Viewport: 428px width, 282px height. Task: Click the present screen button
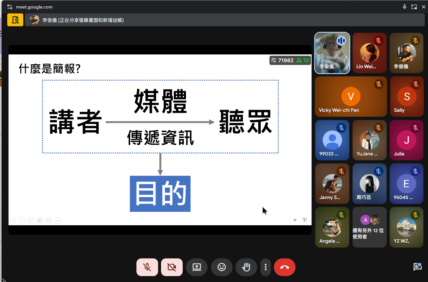196,267
